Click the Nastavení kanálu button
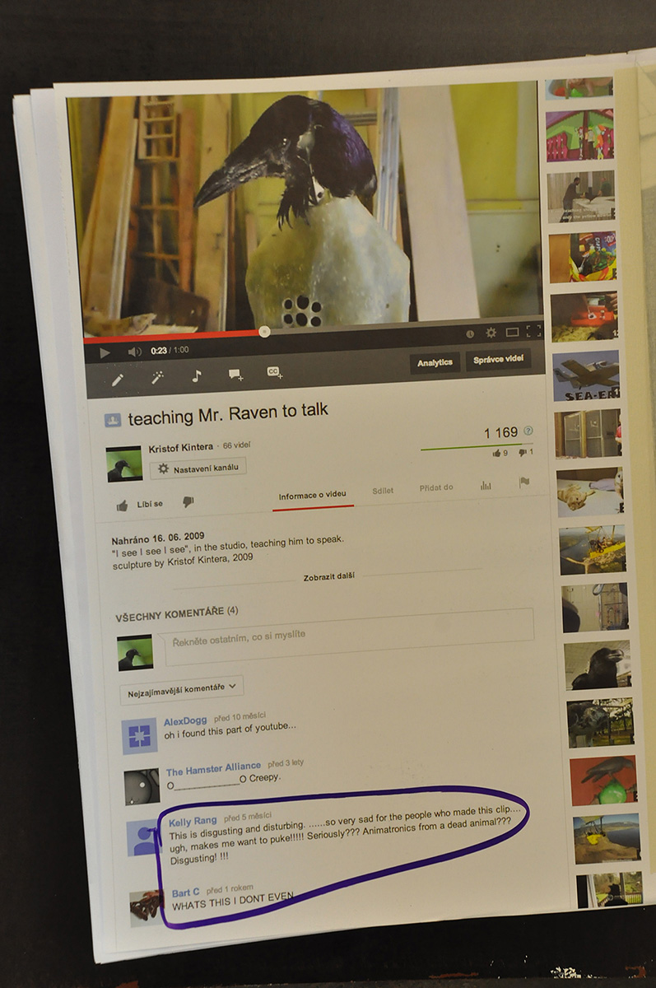656x988 pixels. (198, 468)
